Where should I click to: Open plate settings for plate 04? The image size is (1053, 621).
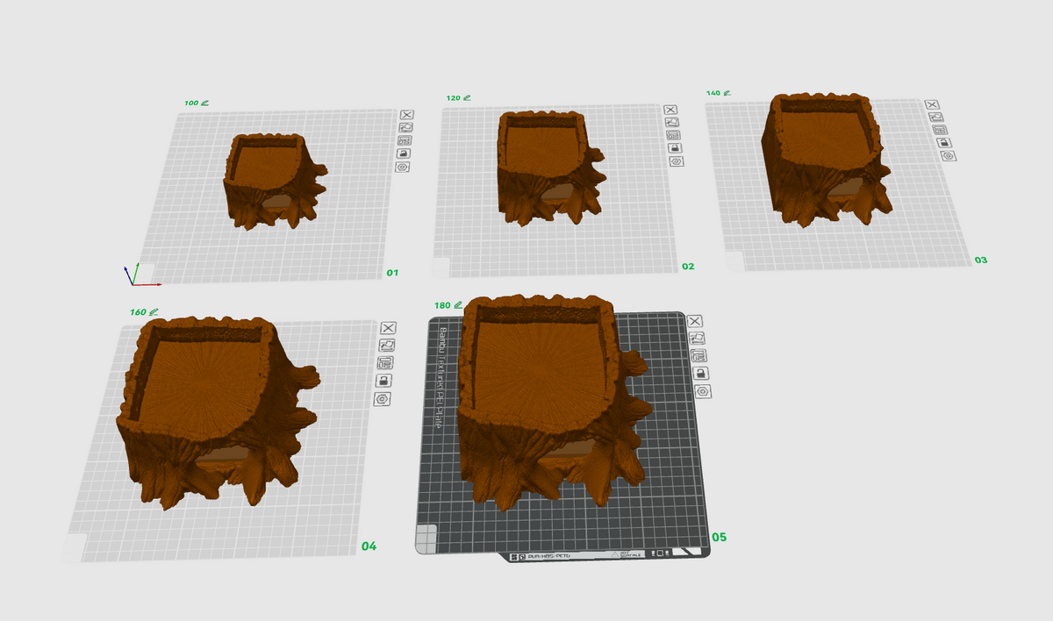click(x=383, y=399)
